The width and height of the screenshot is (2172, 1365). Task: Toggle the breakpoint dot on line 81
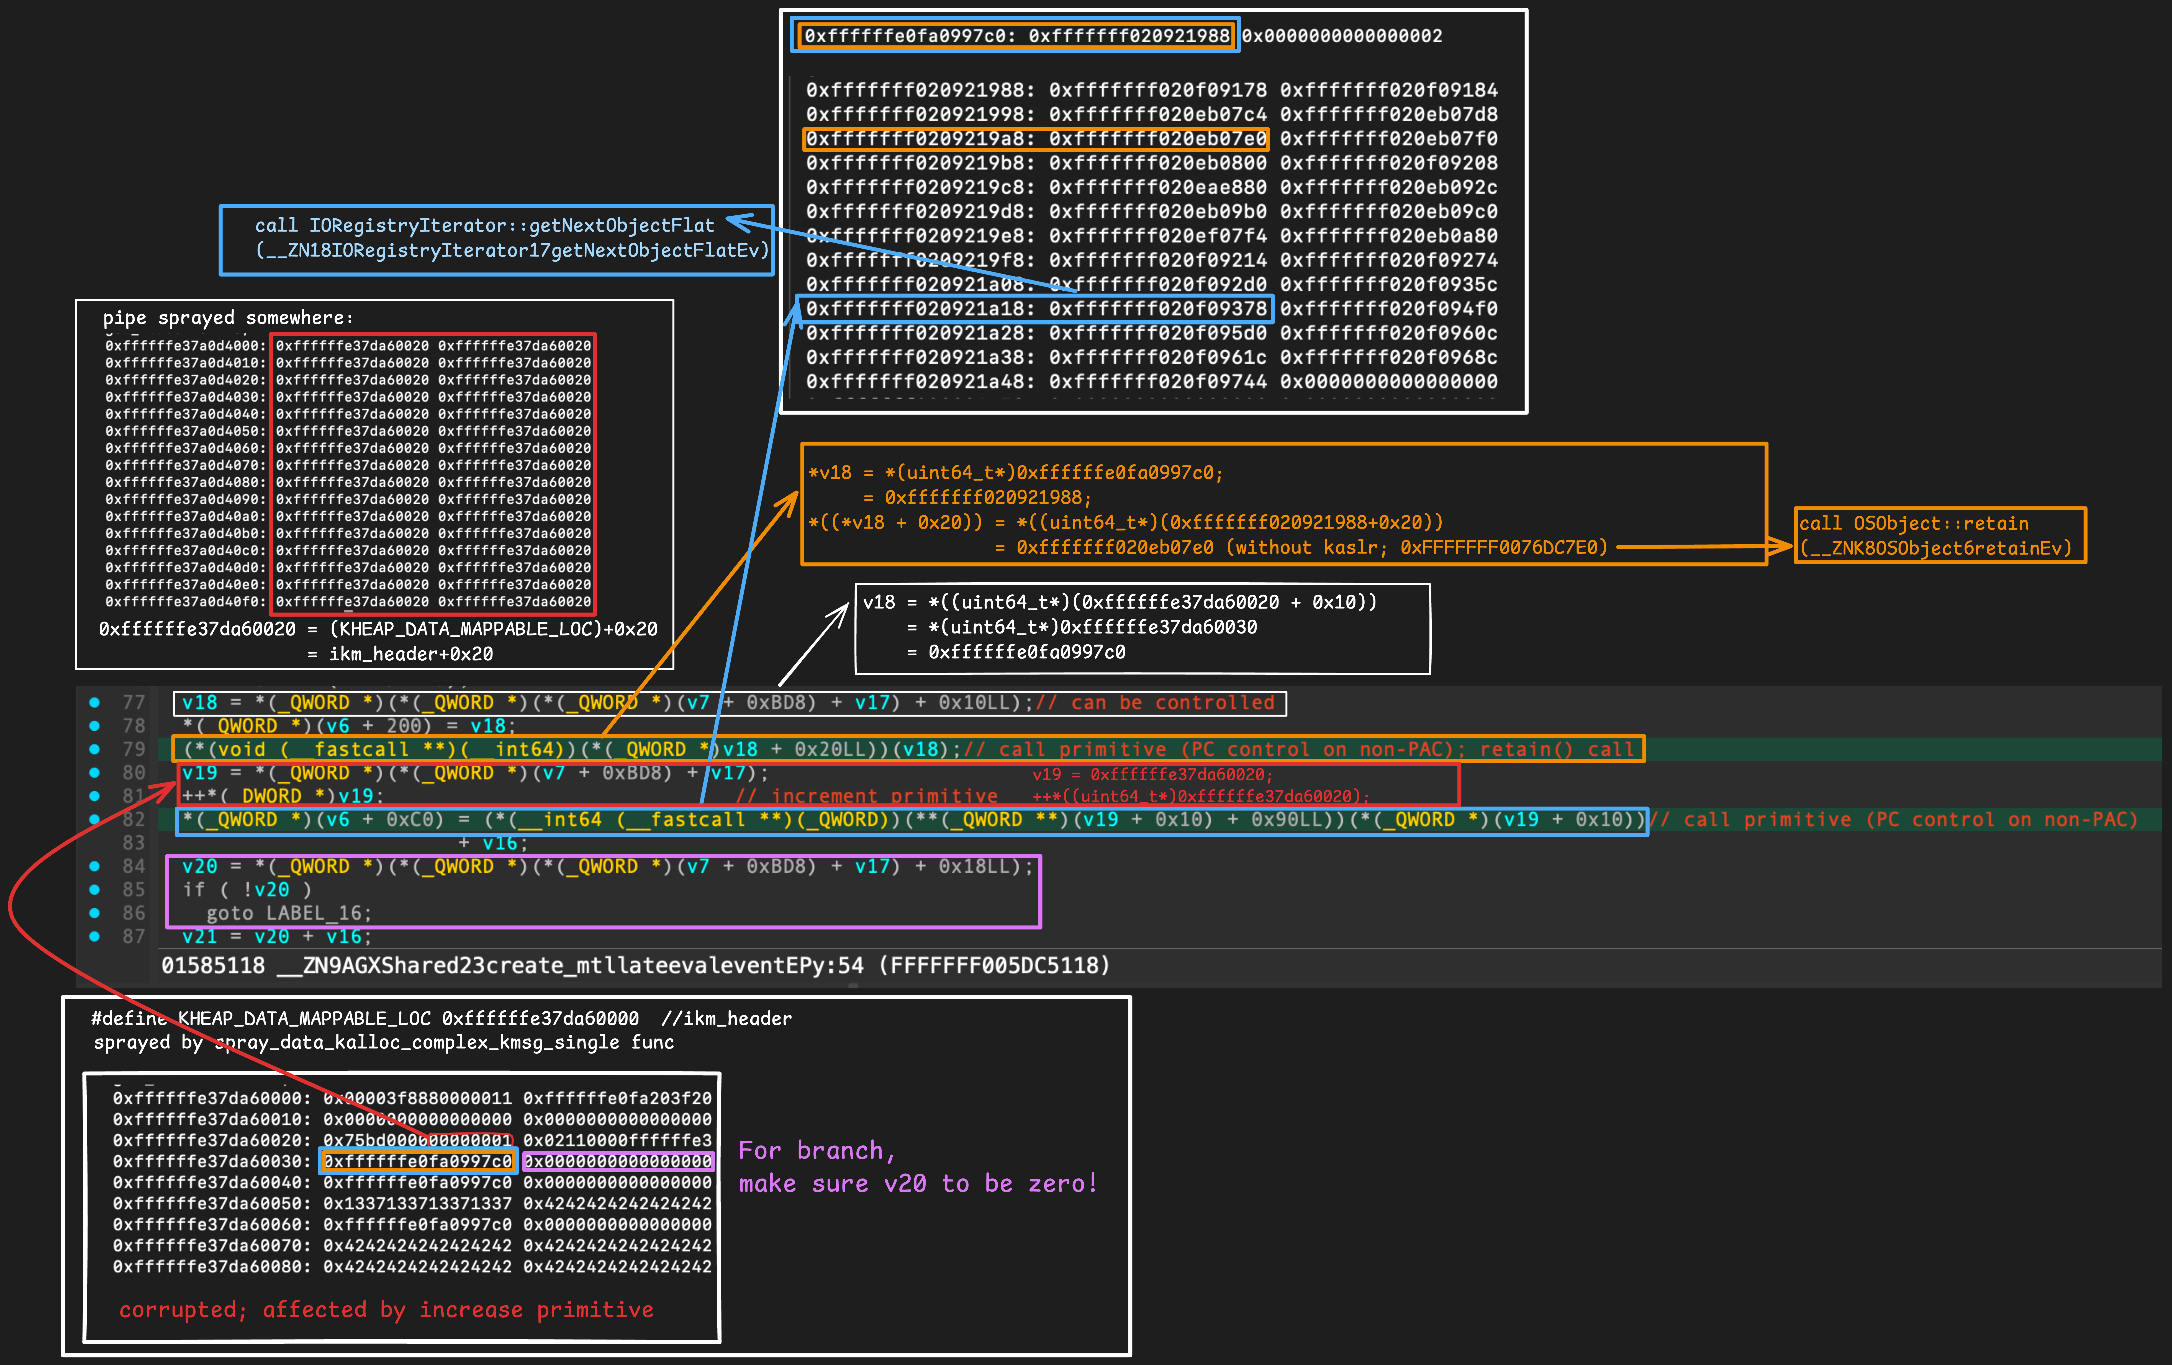(x=95, y=796)
